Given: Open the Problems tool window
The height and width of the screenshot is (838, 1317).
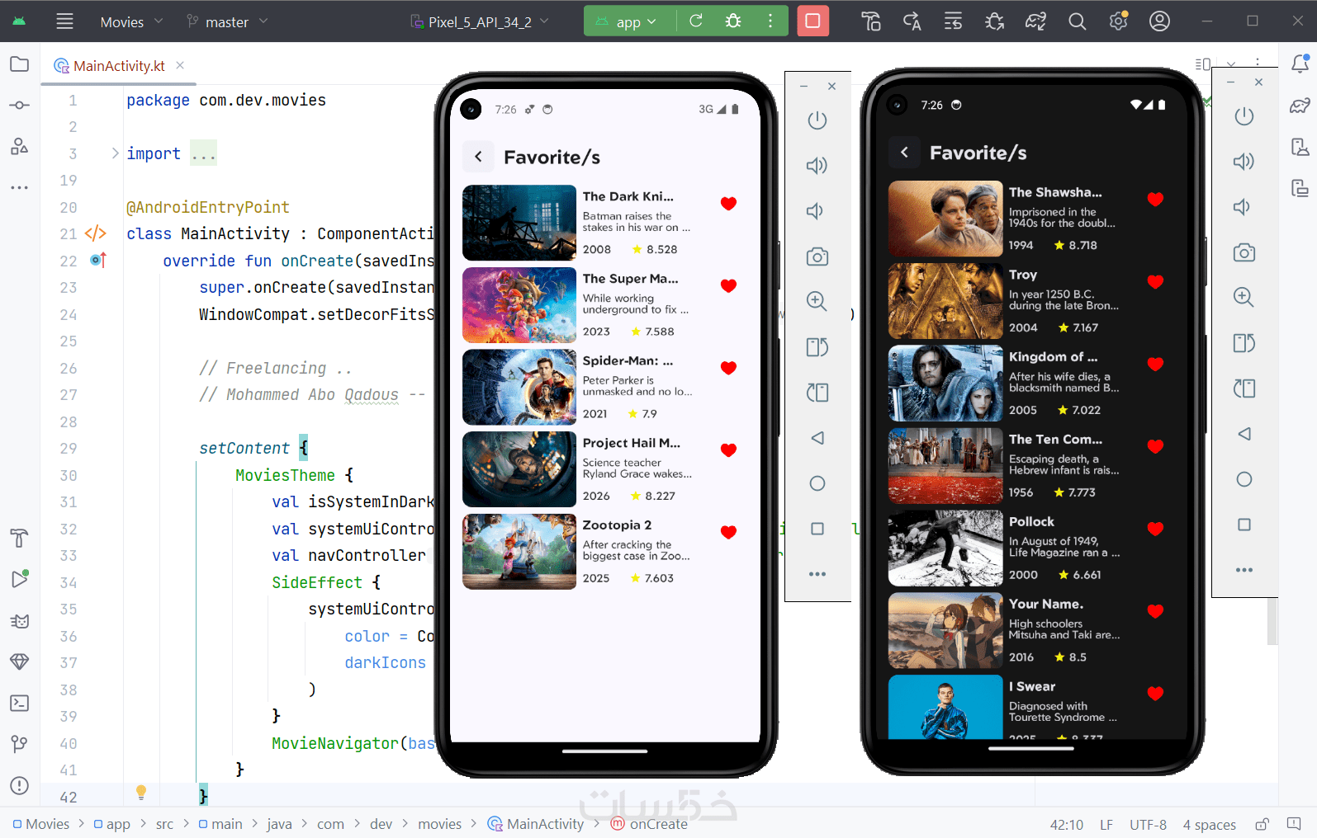Looking at the screenshot, I should tap(20, 785).
